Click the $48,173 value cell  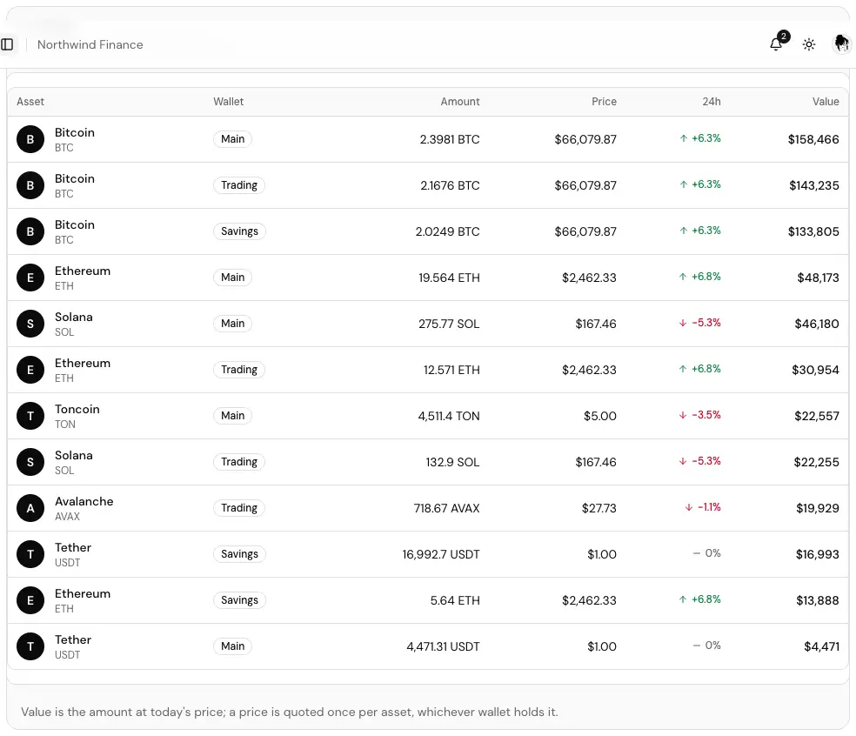(x=818, y=278)
